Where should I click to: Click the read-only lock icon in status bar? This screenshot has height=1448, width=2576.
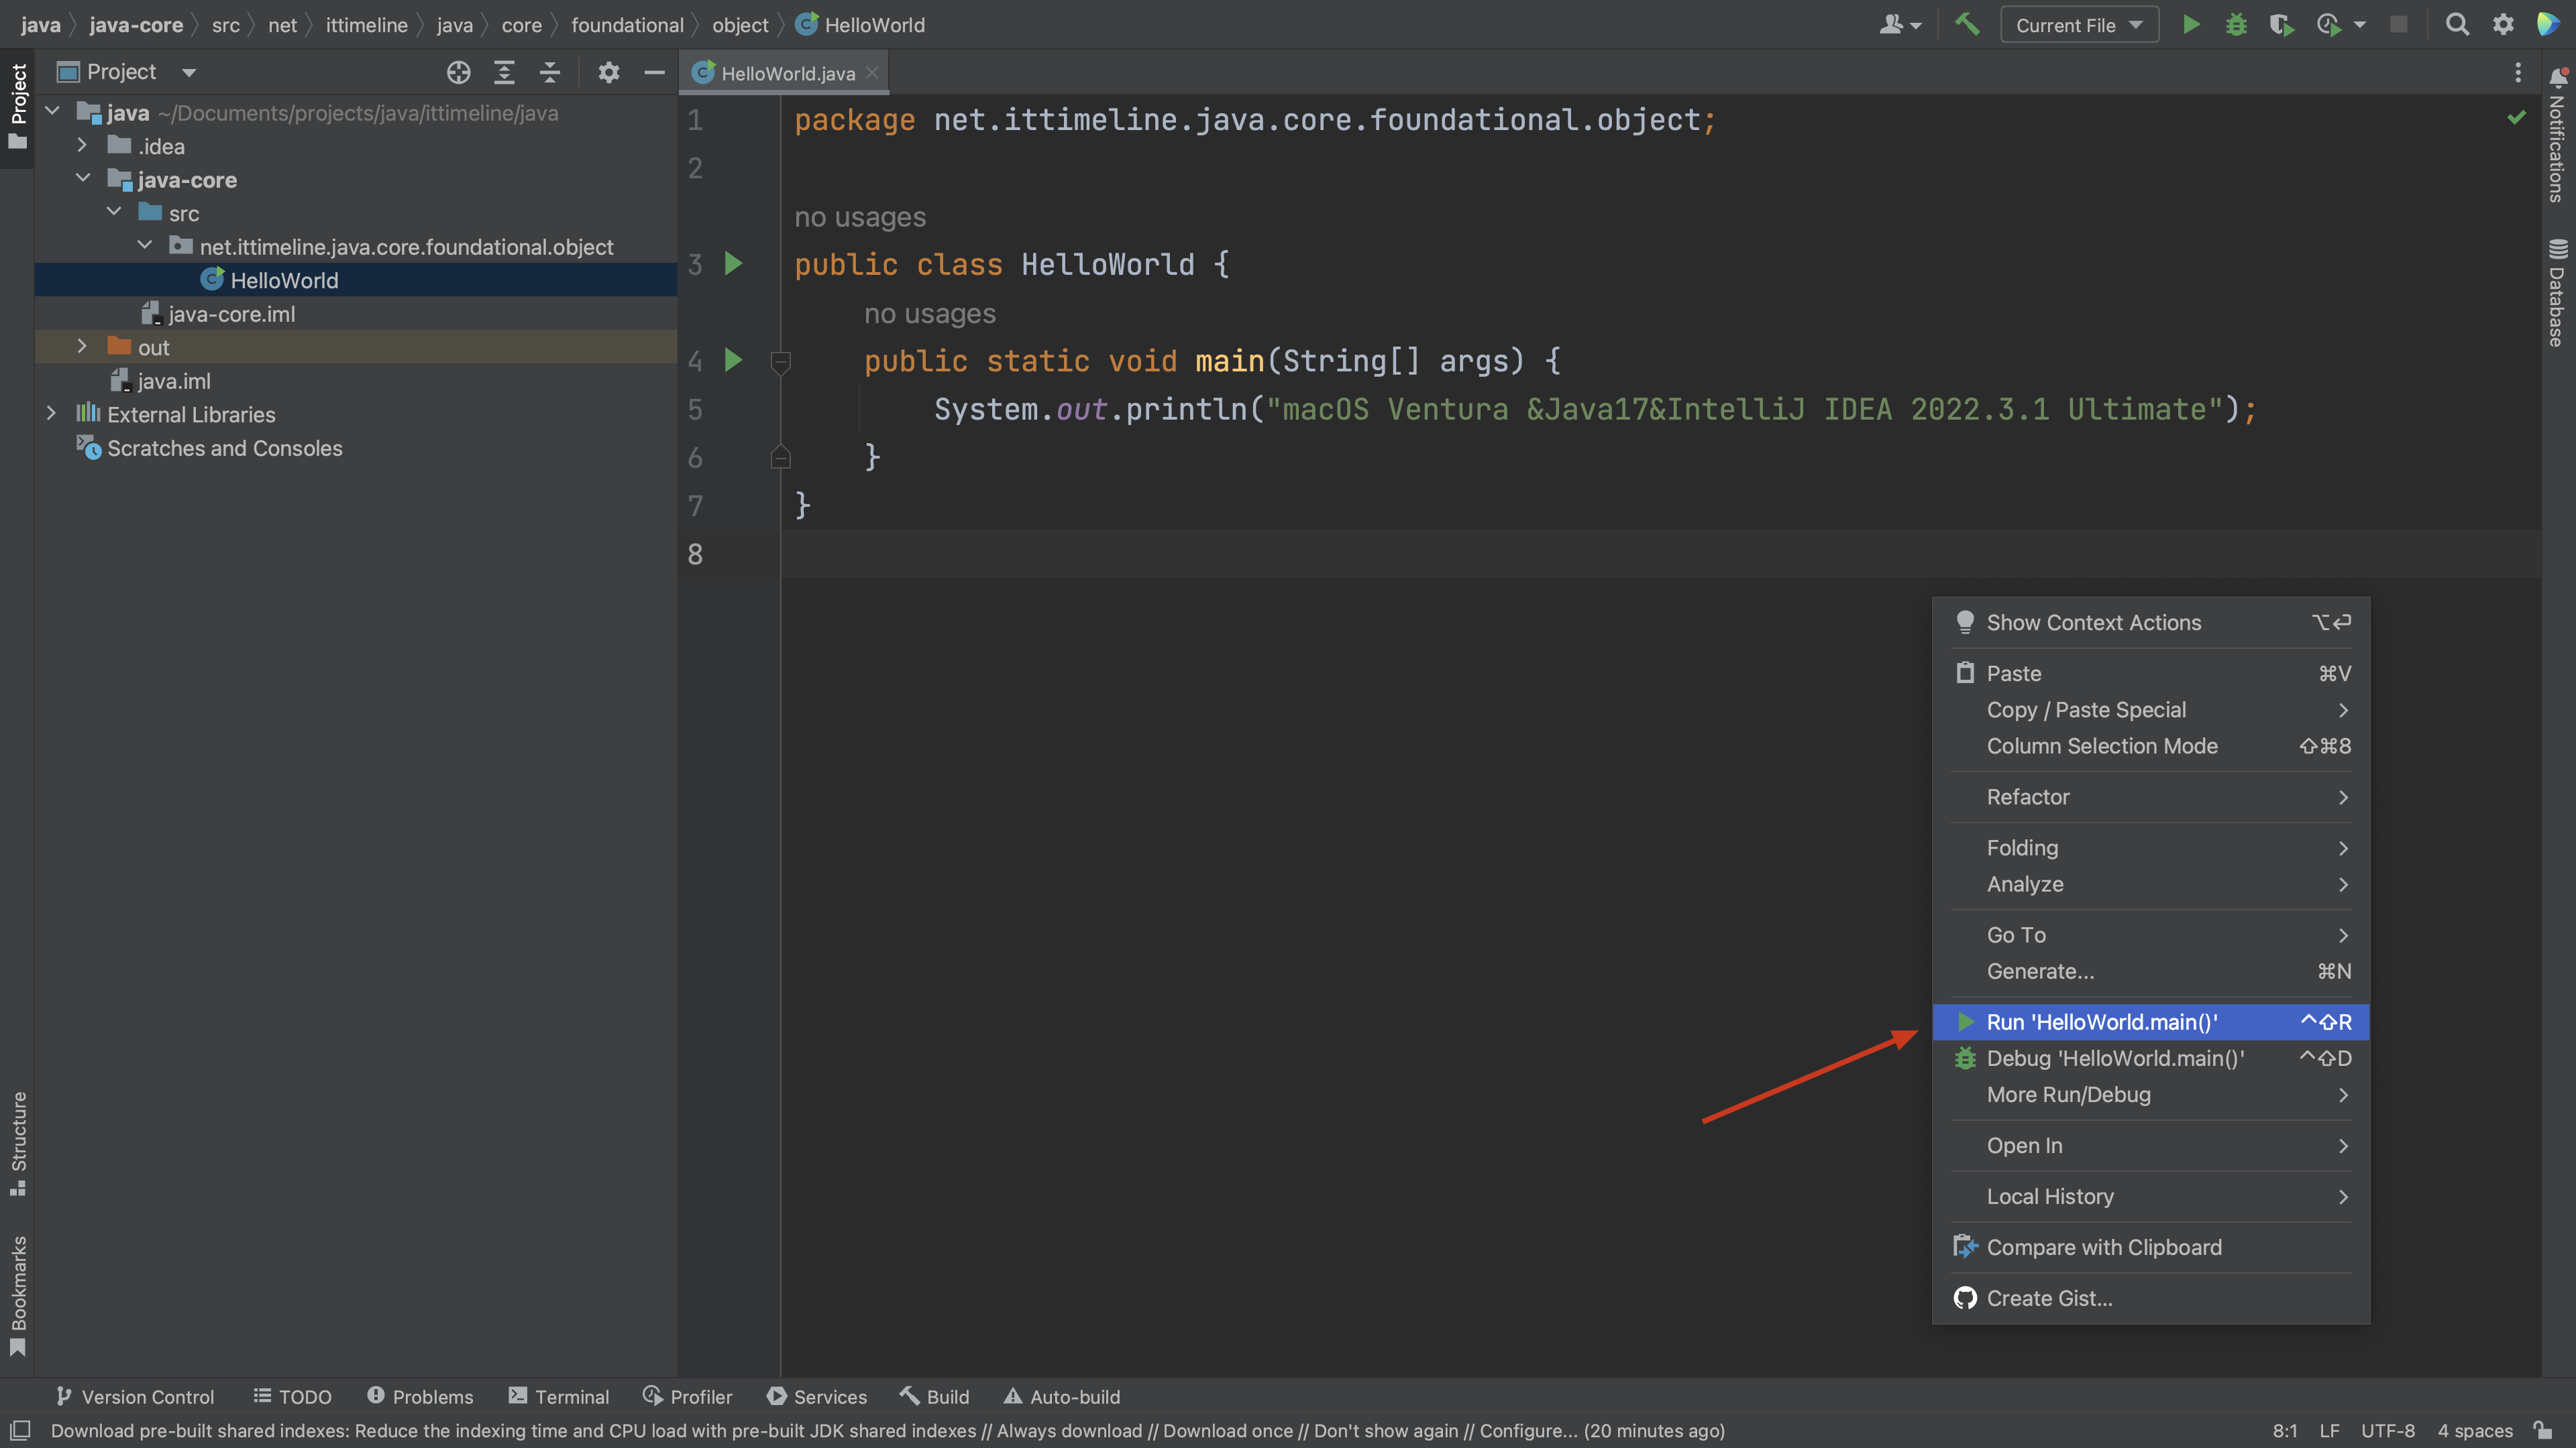[x=2543, y=1430]
